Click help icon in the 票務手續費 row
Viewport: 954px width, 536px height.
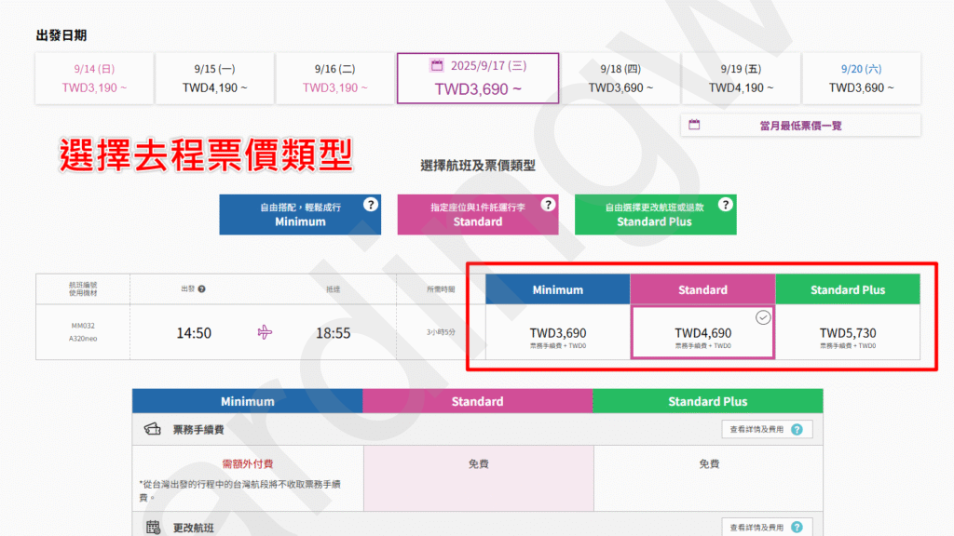(797, 430)
